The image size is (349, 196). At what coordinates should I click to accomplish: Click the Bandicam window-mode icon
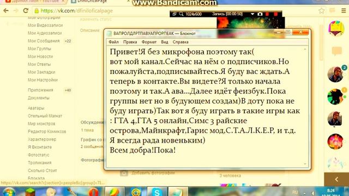click(x=174, y=14)
